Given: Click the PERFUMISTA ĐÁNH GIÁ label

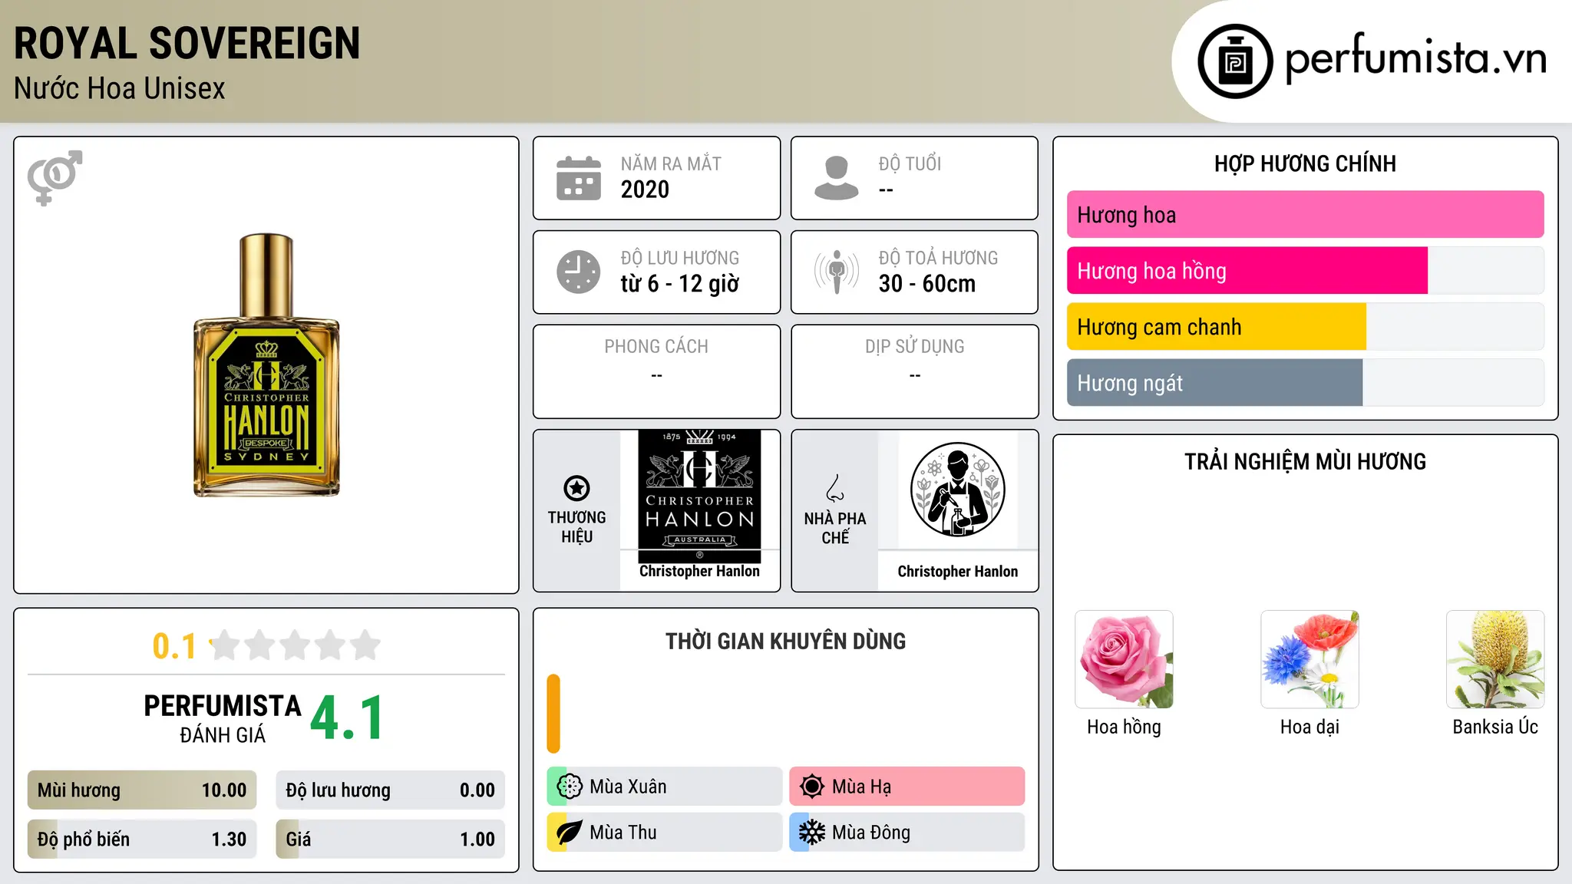Looking at the screenshot, I should [x=223, y=718].
